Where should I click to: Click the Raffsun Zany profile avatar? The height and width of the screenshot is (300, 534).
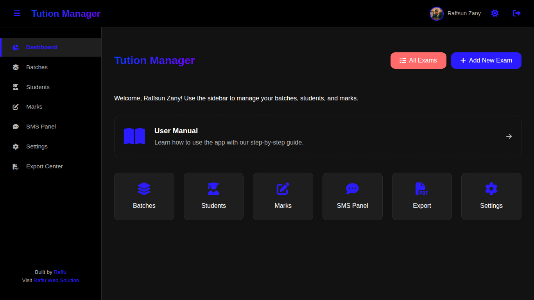point(437,13)
